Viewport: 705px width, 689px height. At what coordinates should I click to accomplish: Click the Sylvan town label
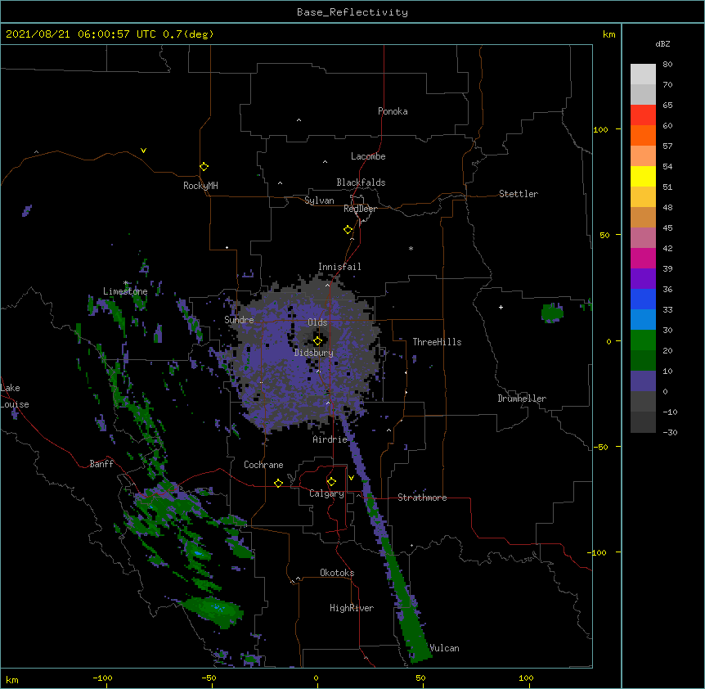pyautogui.click(x=319, y=200)
